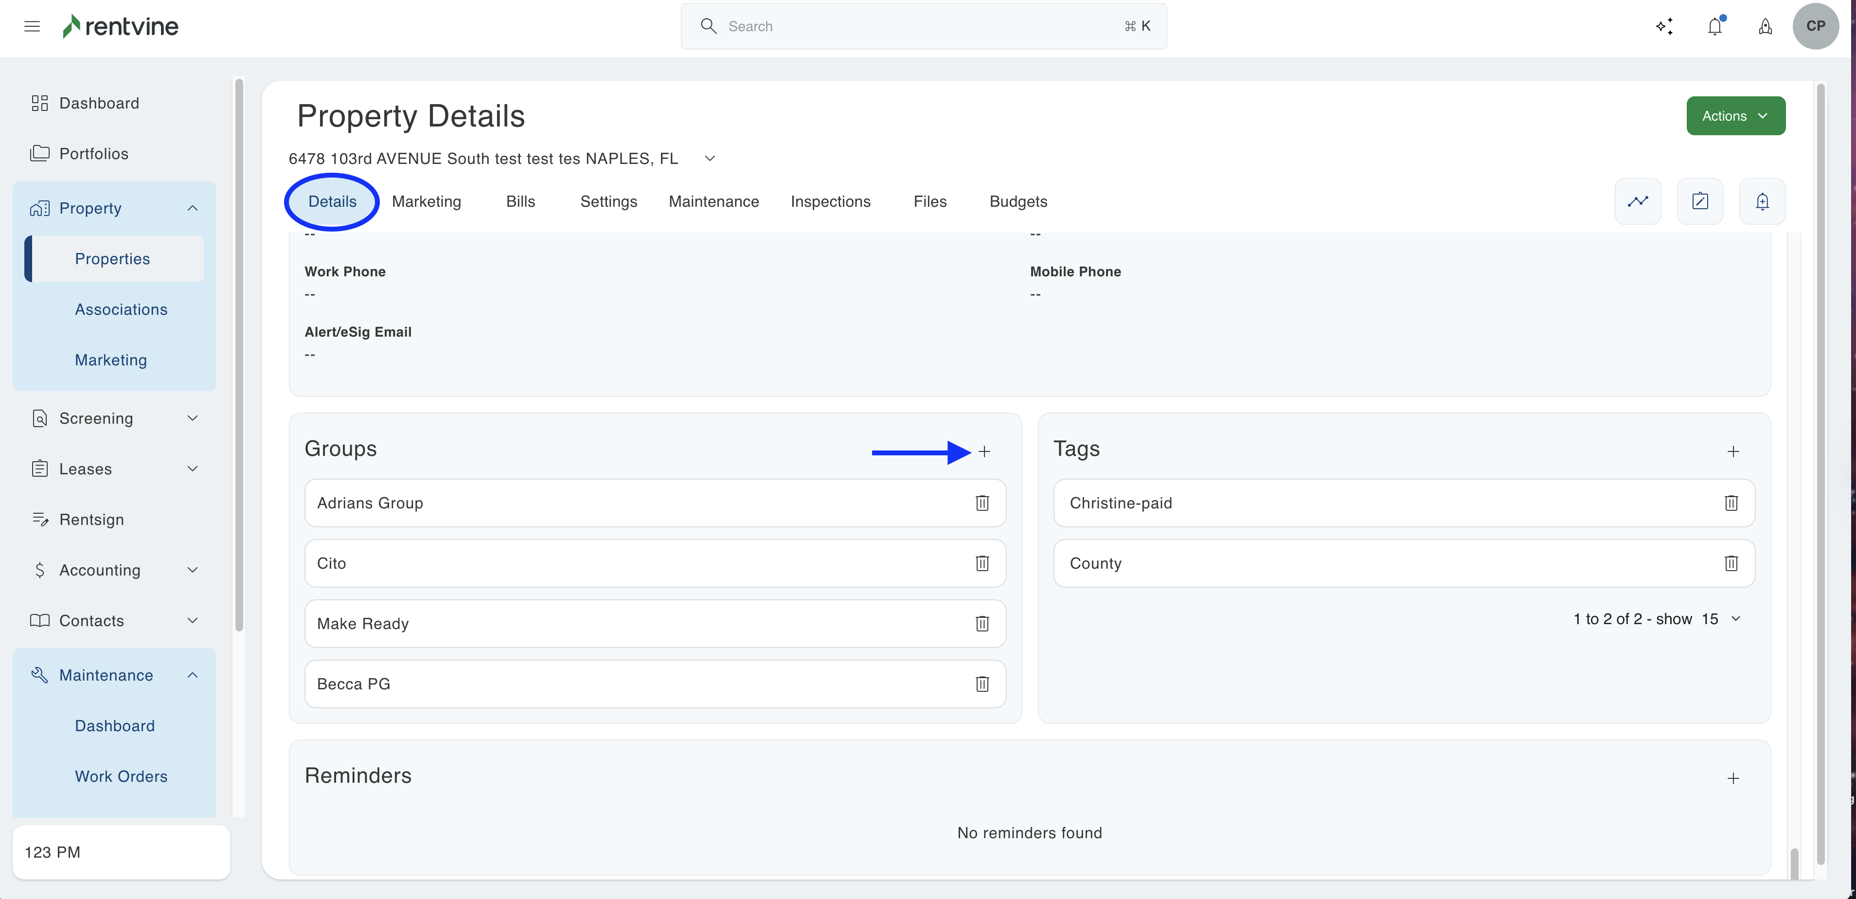Switch to the Maintenance tab
Image resolution: width=1856 pixels, height=899 pixels.
[x=714, y=202]
